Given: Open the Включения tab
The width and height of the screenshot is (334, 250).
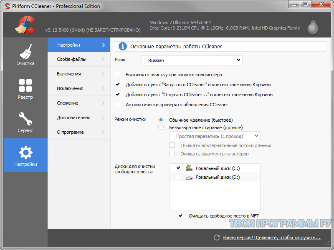Looking at the screenshot, I should click(79, 74).
